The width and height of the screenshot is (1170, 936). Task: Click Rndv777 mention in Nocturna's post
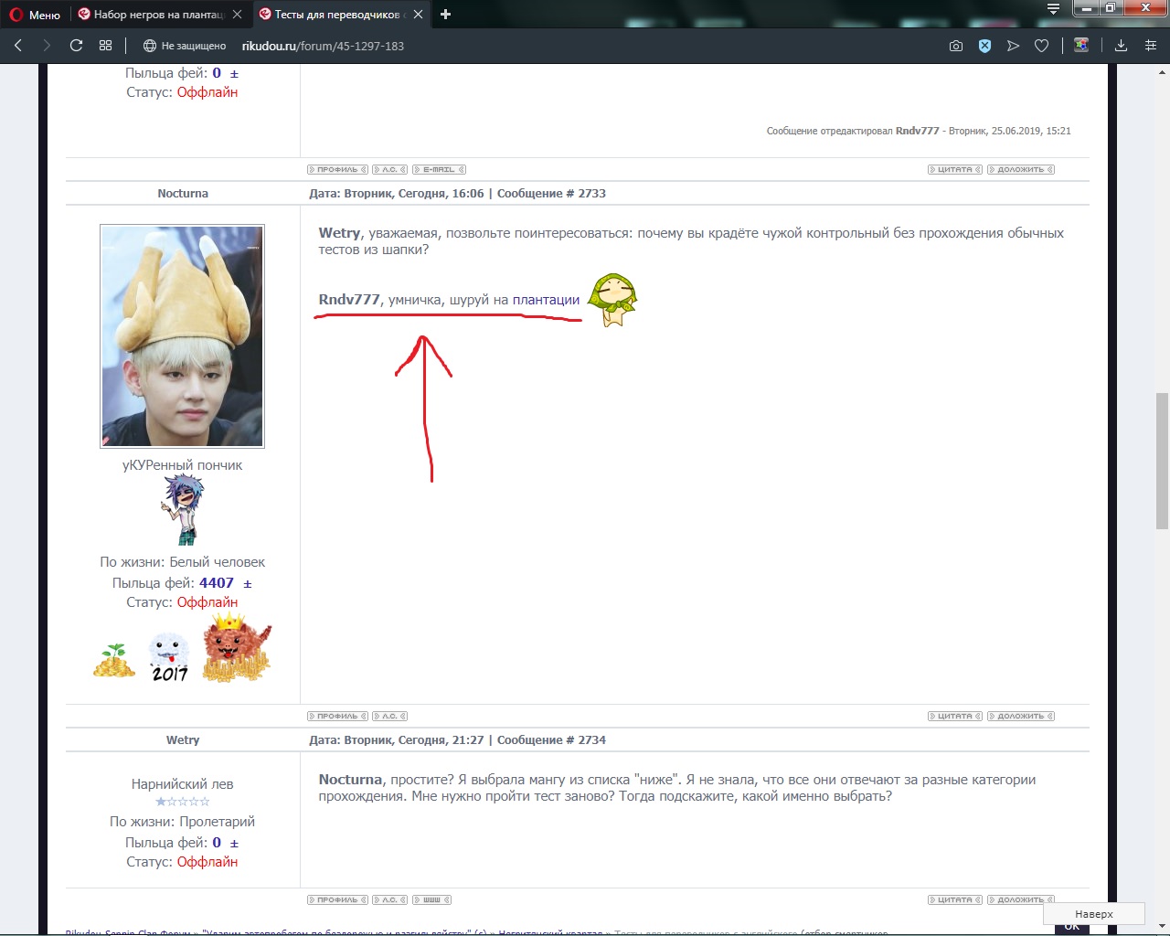[348, 300]
